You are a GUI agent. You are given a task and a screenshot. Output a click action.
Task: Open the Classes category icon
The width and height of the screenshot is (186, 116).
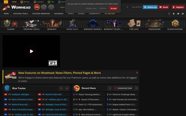[x=11, y=23]
